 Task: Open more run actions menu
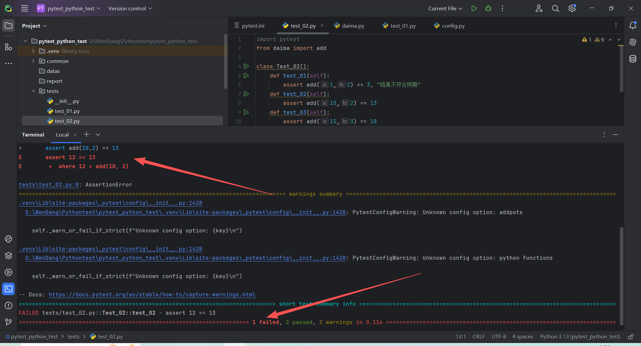502,8
